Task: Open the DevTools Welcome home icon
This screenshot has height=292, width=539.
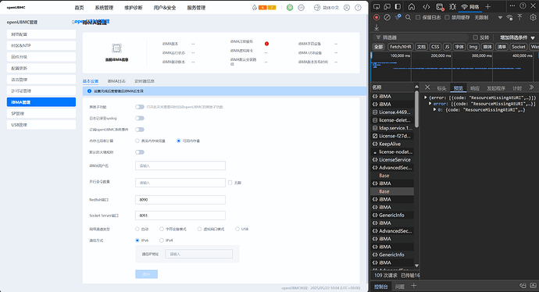Action: tap(412, 6)
